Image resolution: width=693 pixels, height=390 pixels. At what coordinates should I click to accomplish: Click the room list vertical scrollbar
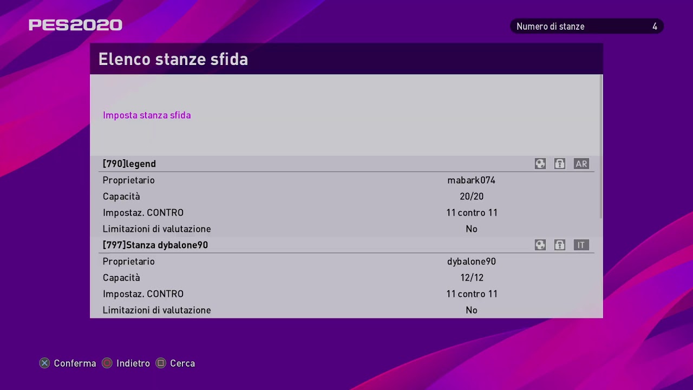[601, 146]
